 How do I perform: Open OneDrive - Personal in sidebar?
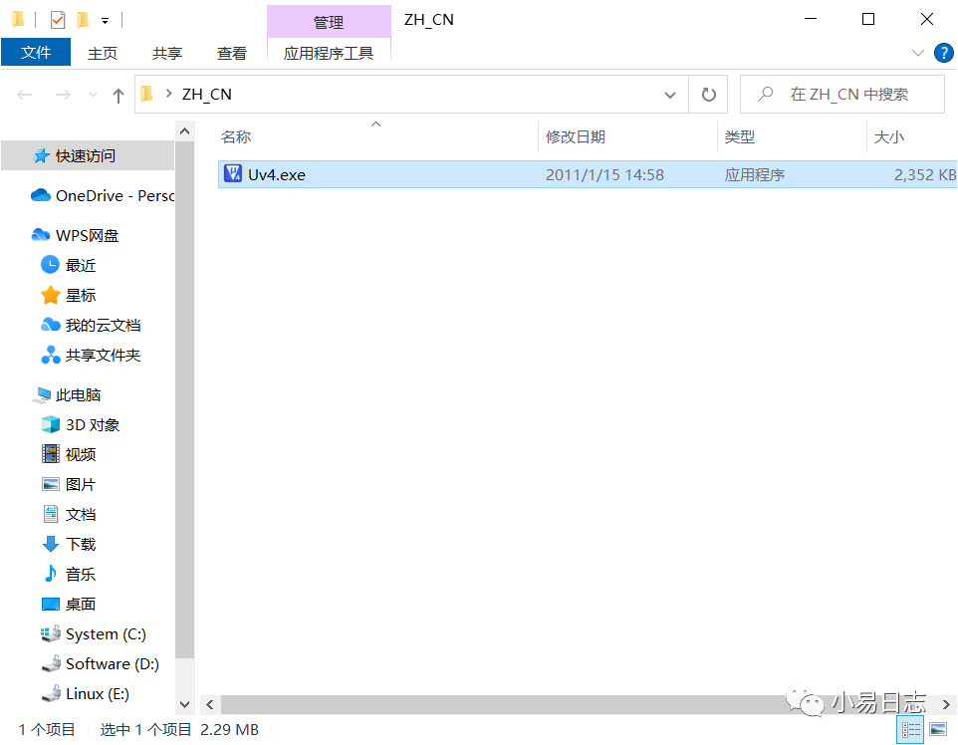[x=102, y=195]
